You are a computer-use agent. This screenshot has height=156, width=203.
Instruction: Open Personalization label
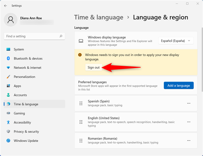(24, 77)
